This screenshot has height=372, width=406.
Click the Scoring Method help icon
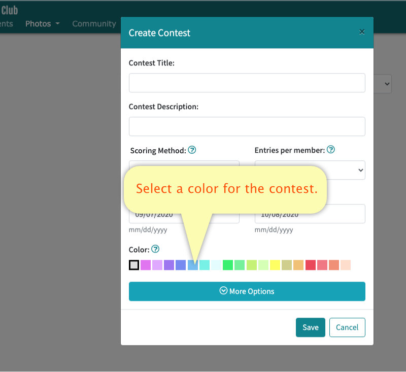pos(192,150)
